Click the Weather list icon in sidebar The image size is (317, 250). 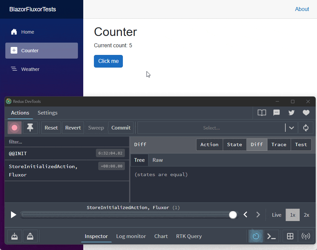(14, 69)
